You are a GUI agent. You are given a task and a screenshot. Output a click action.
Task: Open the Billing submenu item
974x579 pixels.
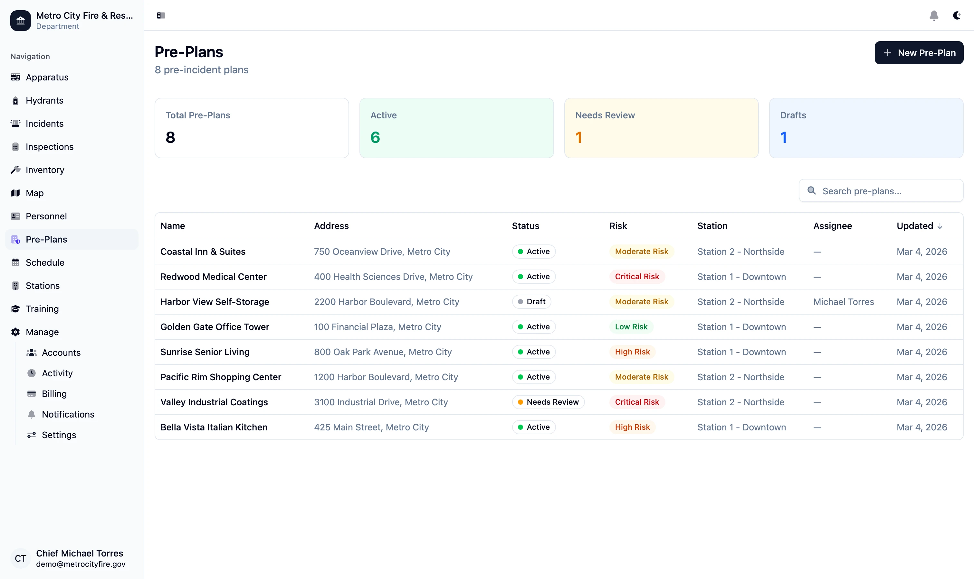54,394
